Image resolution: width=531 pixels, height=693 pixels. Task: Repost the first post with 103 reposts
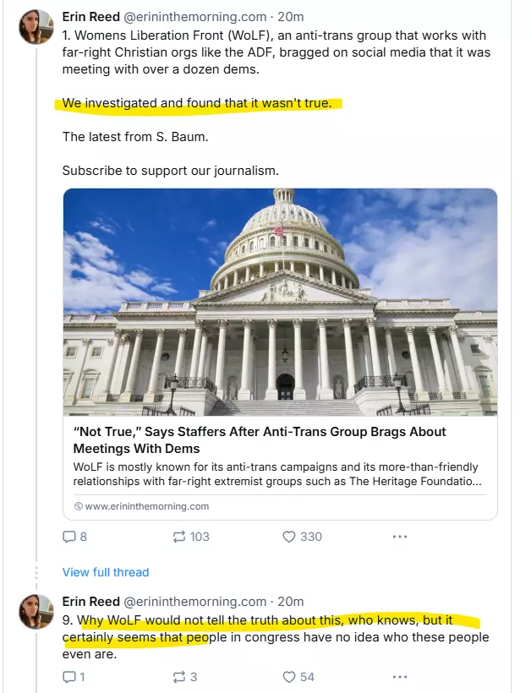[178, 537]
